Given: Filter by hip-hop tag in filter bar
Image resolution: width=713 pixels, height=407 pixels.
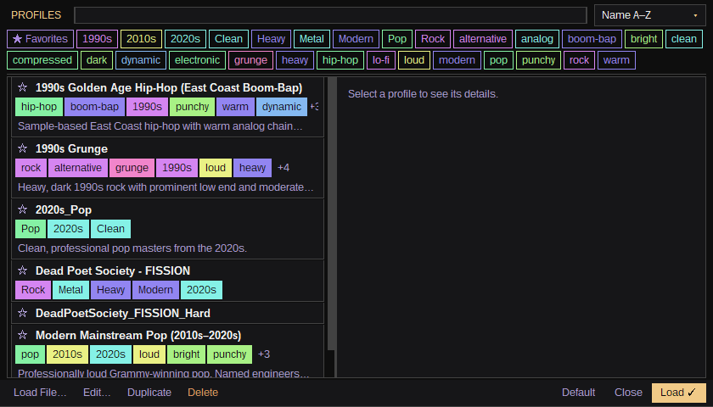Looking at the screenshot, I should (x=340, y=60).
